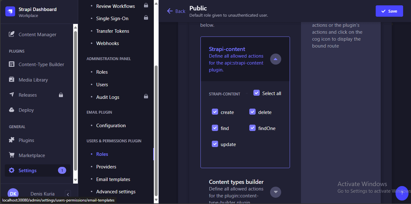Open Audit Logs settings
The height and width of the screenshot is (204, 411).
point(108,97)
